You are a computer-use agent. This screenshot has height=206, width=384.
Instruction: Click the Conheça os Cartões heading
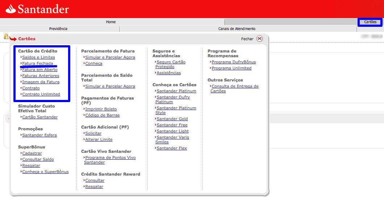[174, 85]
